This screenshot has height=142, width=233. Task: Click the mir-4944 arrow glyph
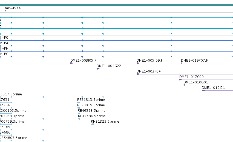6,11
